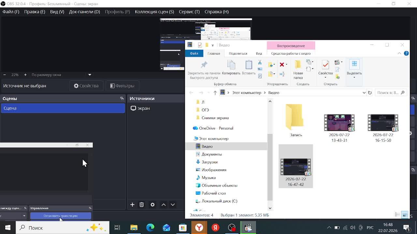Open the Запись folder
This screenshot has width=417, height=234.
[x=296, y=121]
